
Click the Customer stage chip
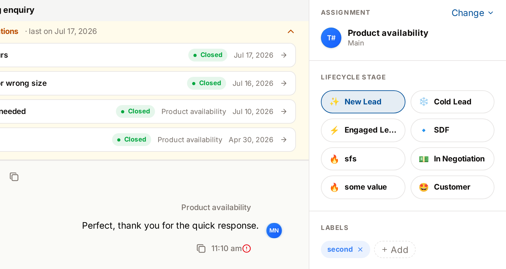click(453, 187)
